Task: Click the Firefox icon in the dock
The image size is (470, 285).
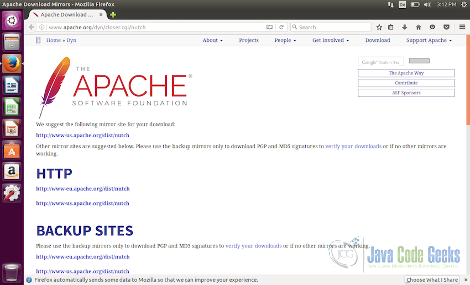Action: pos(12,63)
